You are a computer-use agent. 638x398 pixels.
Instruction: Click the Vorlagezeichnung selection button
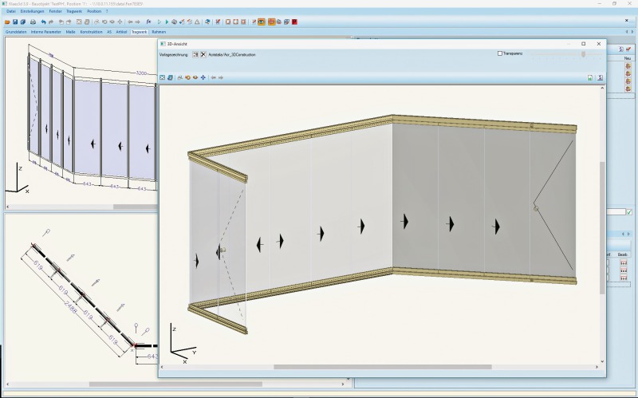[x=195, y=54]
